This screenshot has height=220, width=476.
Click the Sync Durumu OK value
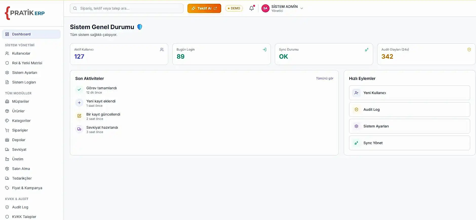283,57
